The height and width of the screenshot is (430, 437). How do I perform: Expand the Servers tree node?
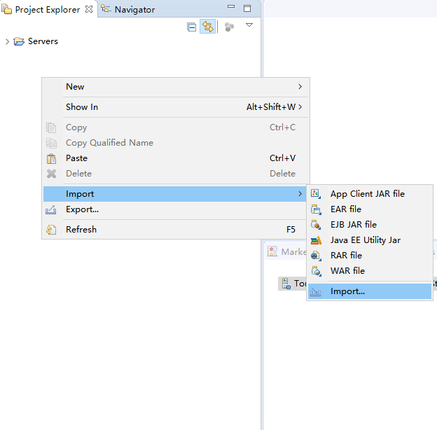(x=7, y=41)
